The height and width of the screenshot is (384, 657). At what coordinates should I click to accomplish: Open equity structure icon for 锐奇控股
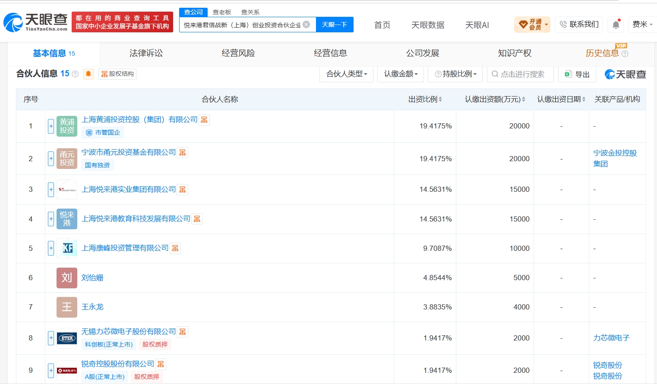coord(161,365)
